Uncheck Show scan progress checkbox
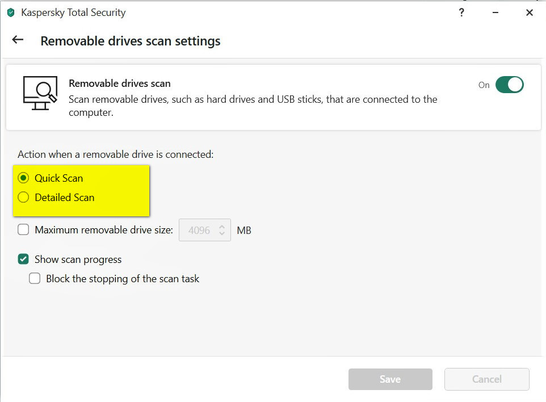Screen dimensions: 546x402 tap(23, 259)
